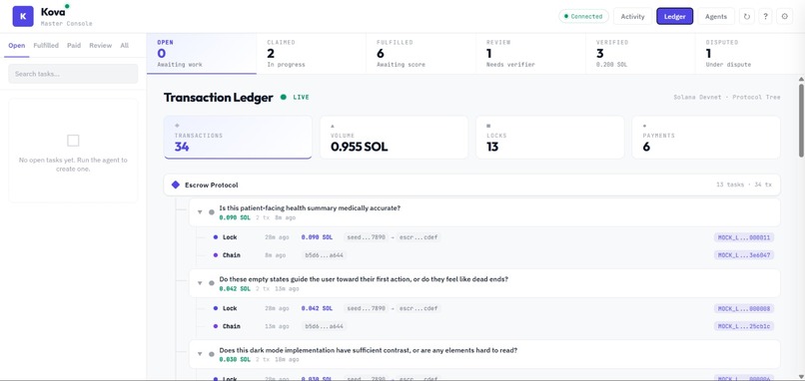This screenshot has height=381, width=805.
Task: Collapse the patient-facing health summary task
Action: click(x=200, y=211)
